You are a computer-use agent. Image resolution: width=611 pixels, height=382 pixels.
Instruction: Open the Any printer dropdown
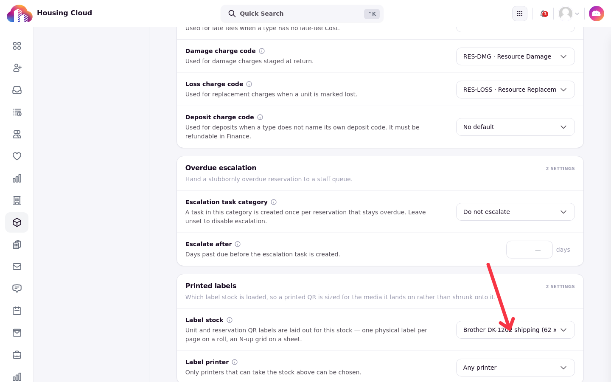(x=516, y=368)
